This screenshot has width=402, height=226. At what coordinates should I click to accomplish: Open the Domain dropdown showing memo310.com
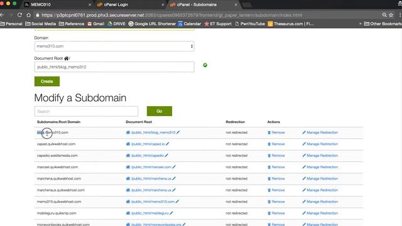(x=114, y=46)
